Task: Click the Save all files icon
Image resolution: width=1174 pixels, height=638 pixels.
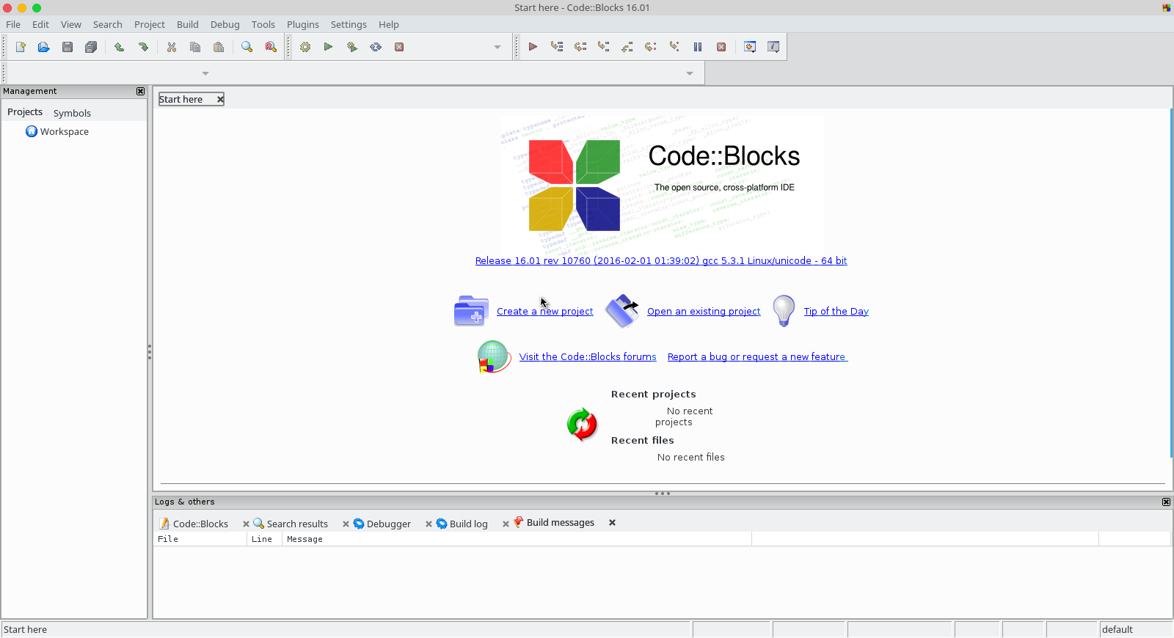Action: pos(91,47)
